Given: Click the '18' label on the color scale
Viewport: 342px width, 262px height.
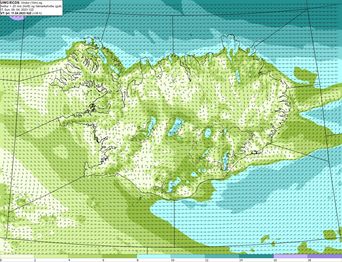Looking at the screenshot, I should point(309,260).
